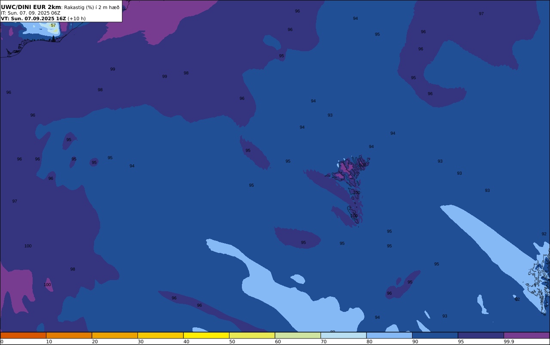Click the "0" tick label on color scale

2,342
